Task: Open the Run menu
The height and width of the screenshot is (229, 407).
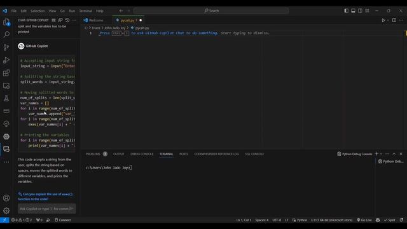Action: 72,11
